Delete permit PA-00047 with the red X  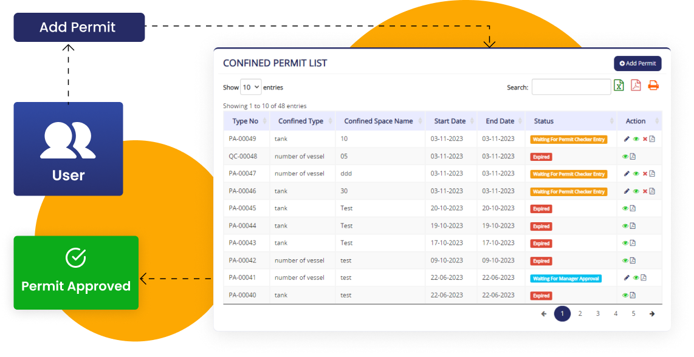(645, 174)
